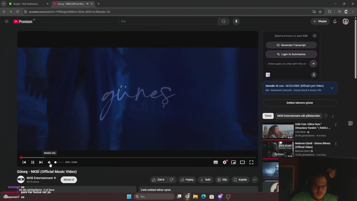Click Login to Summarize button
This screenshot has height=201, width=357.
pyautogui.click(x=291, y=54)
